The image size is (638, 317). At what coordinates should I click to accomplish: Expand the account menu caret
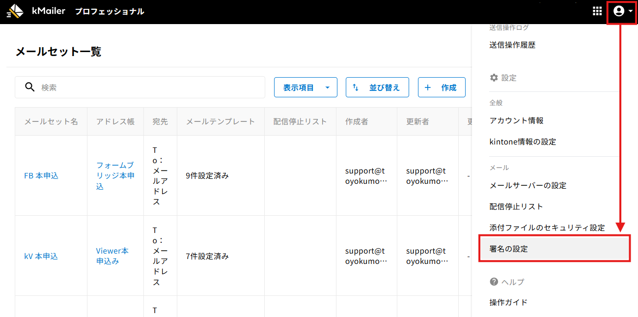coord(631,11)
